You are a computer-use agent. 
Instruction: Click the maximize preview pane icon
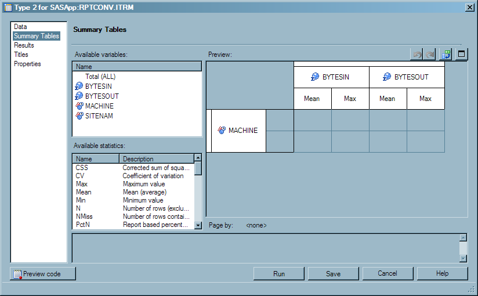point(461,55)
